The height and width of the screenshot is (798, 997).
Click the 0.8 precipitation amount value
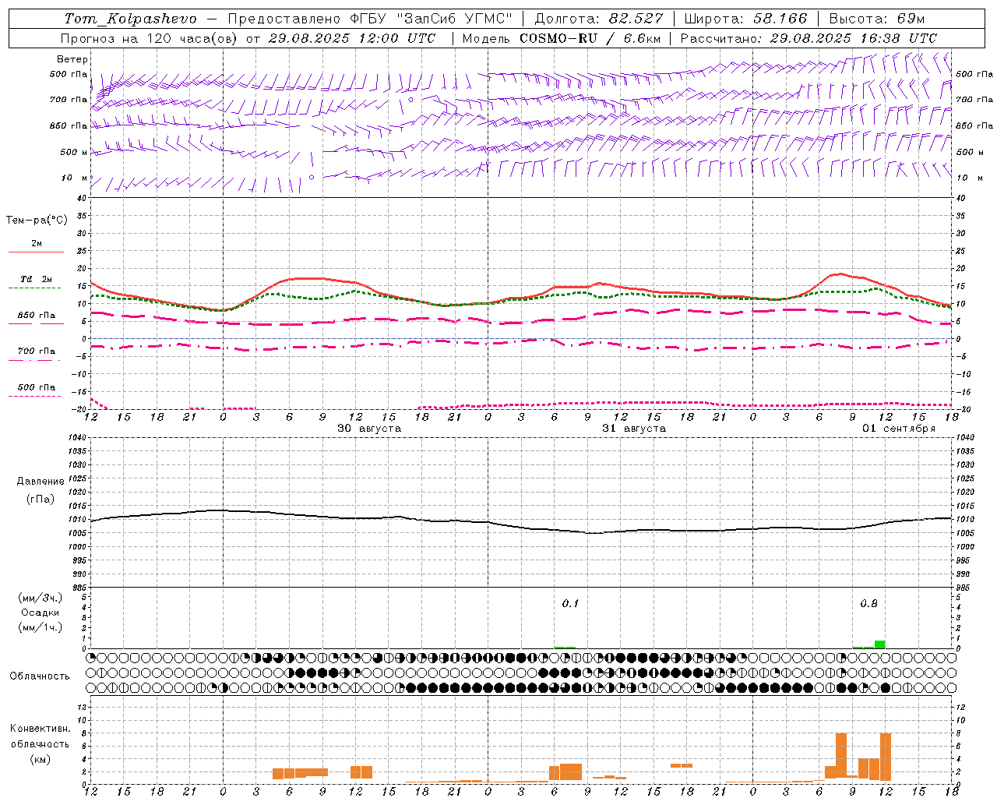coord(868,604)
